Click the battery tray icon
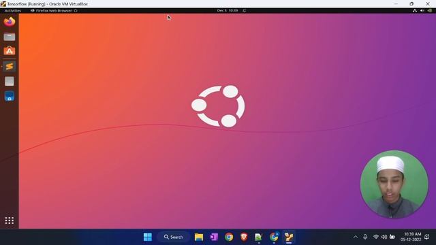436x245 pixels. [392, 237]
